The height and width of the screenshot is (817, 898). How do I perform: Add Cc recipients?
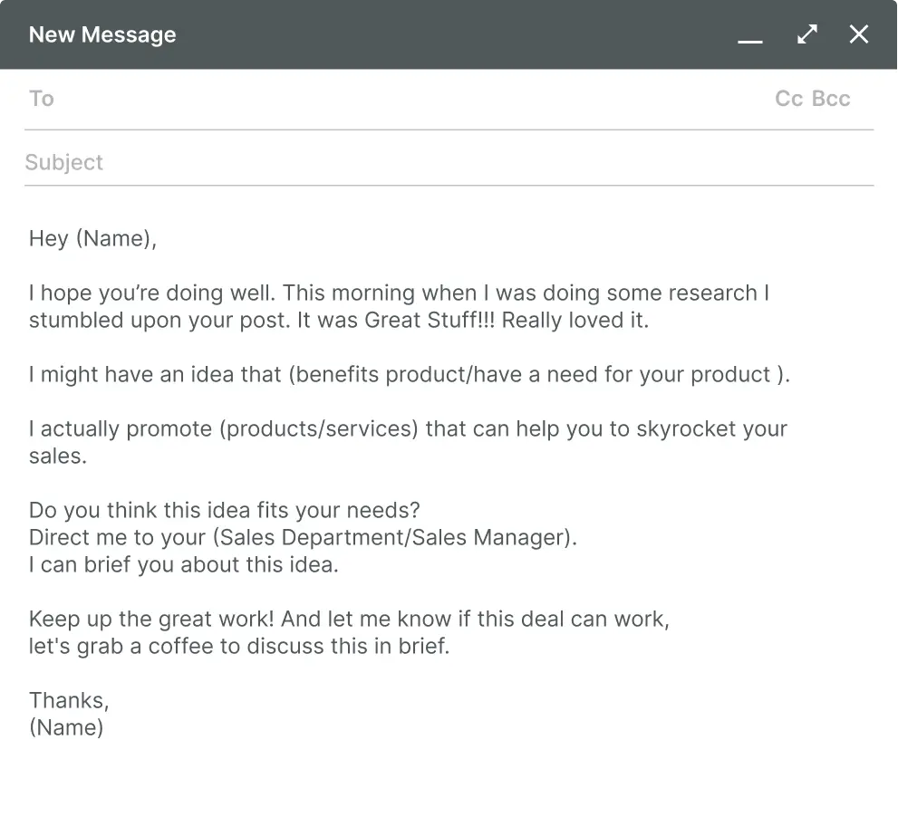click(788, 99)
